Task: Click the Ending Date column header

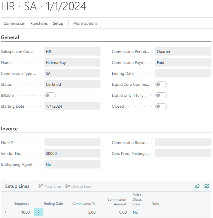Action: pos(53,204)
